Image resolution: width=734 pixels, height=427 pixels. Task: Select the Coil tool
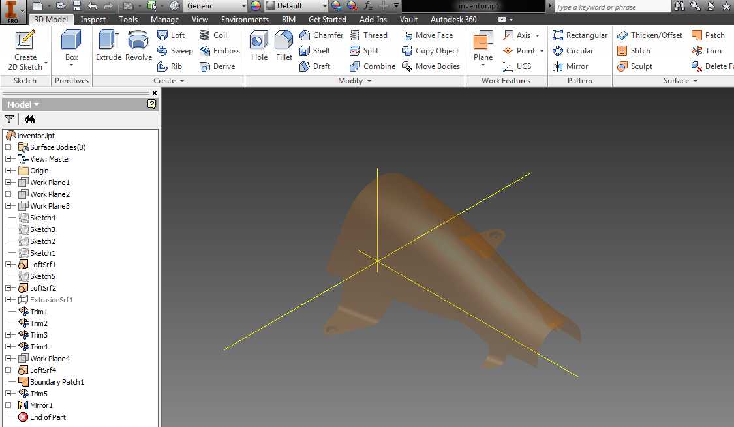pos(213,35)
